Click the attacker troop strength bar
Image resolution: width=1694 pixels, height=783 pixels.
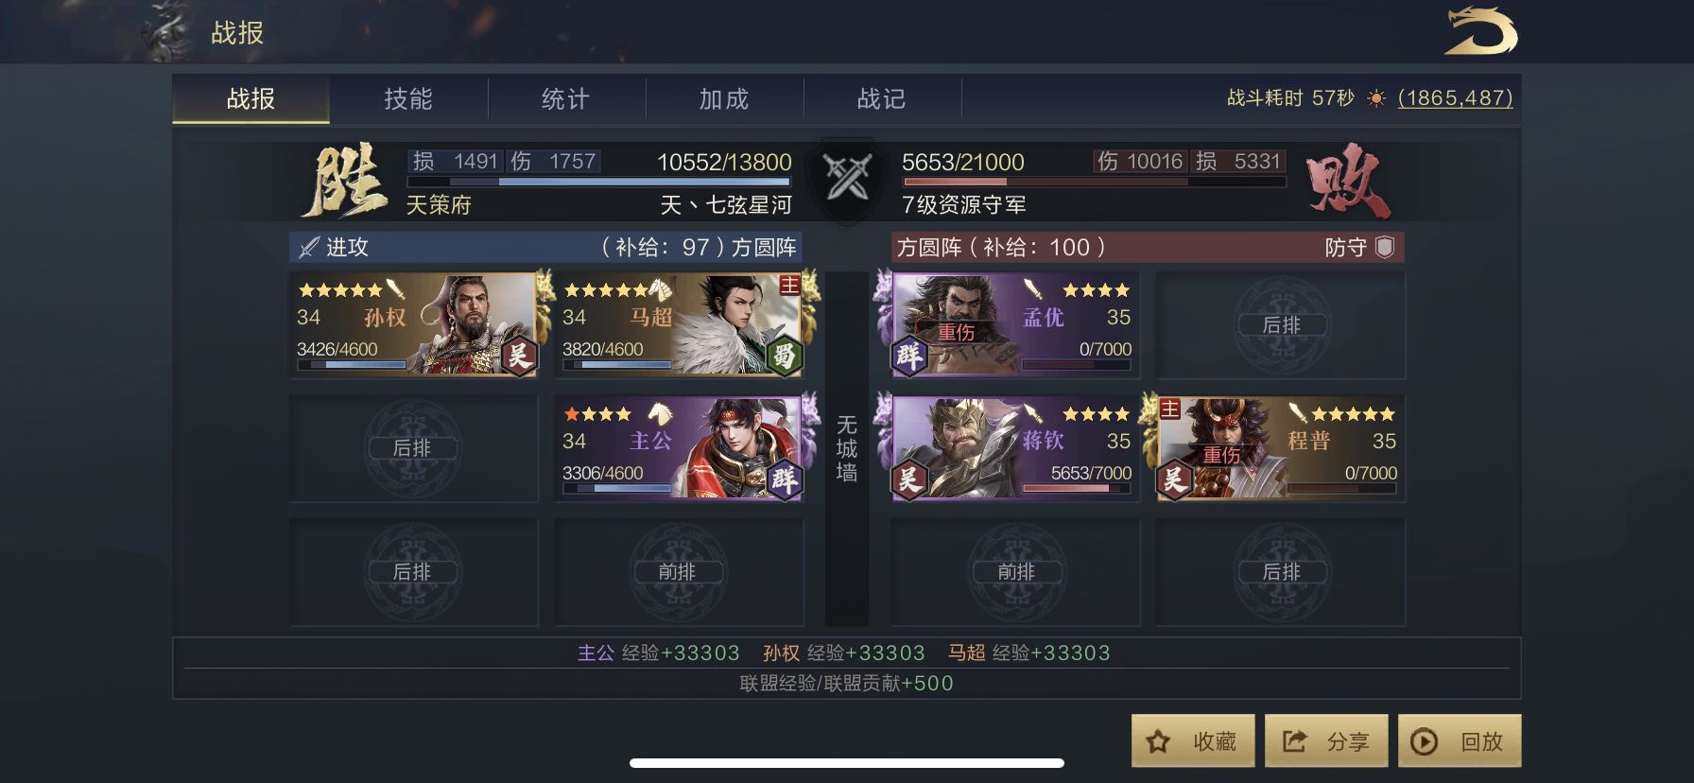599,182
